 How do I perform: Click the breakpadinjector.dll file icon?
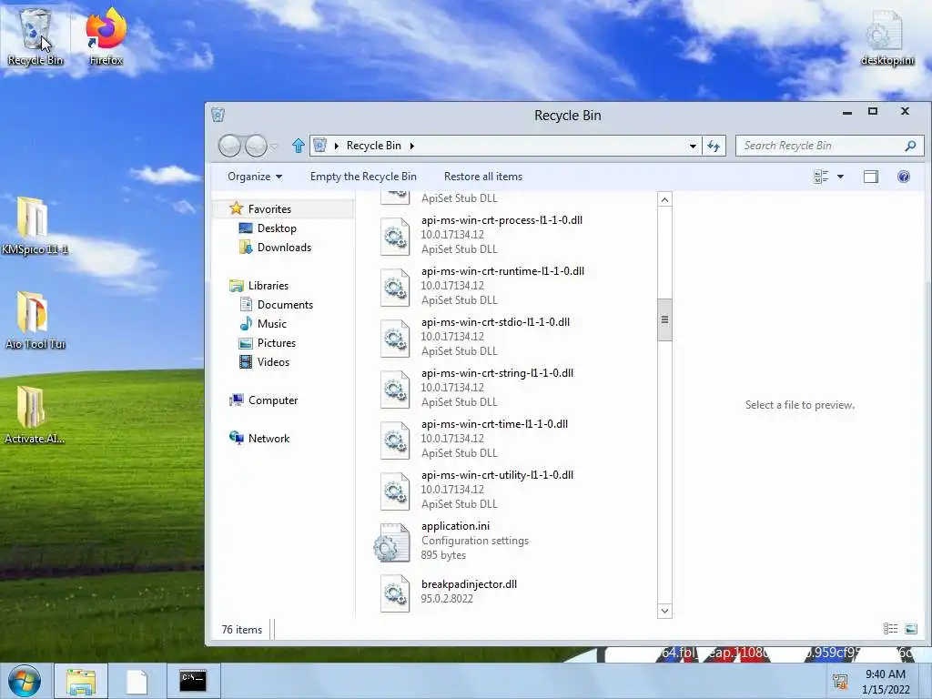click(x=395, y=593)
